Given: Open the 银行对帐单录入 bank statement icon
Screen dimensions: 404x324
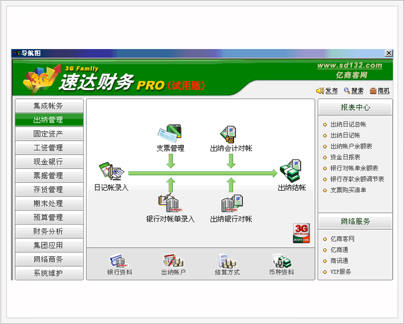Looking at the screenshot, I should [170, 203].
